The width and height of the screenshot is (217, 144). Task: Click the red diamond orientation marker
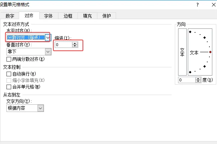(x=210, y=52)
